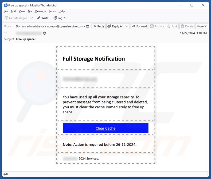Open the File menu
The height and width of the screenshot is (179, 211).
pos(6,11)
